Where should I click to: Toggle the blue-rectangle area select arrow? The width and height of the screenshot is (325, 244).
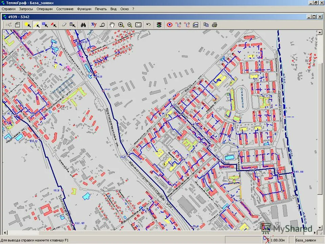[x=45, y=25]
